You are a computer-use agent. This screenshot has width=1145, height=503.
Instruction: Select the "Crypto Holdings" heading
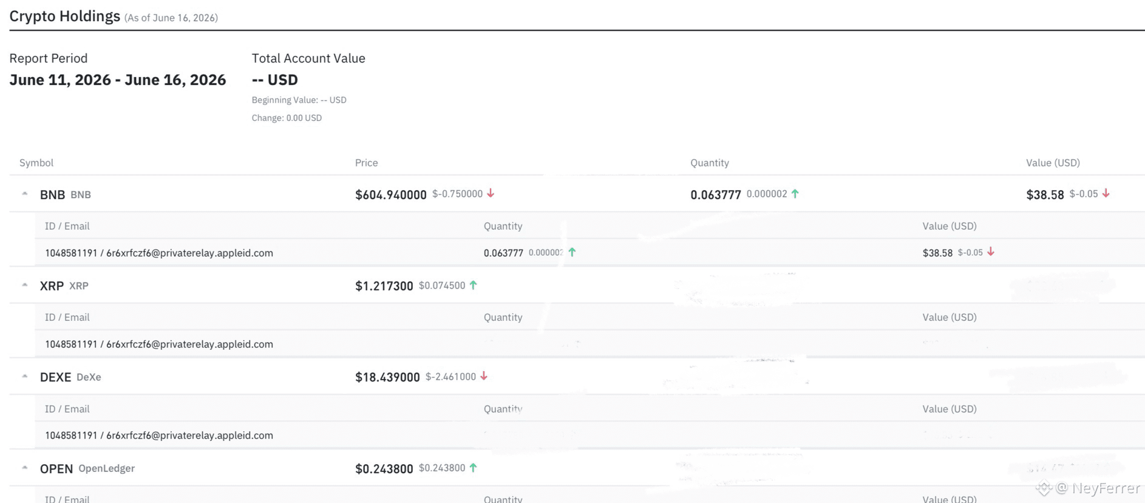[65, 16]
